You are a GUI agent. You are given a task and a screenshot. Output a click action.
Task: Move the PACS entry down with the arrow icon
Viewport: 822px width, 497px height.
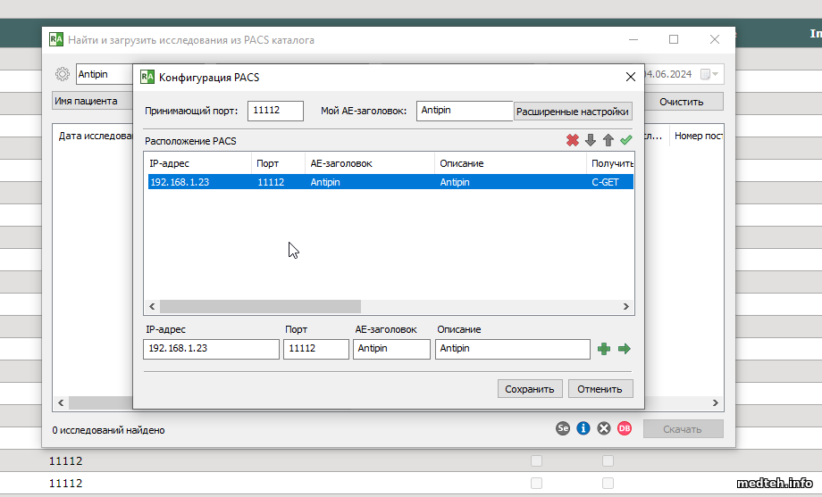click(x=591, y=140)
